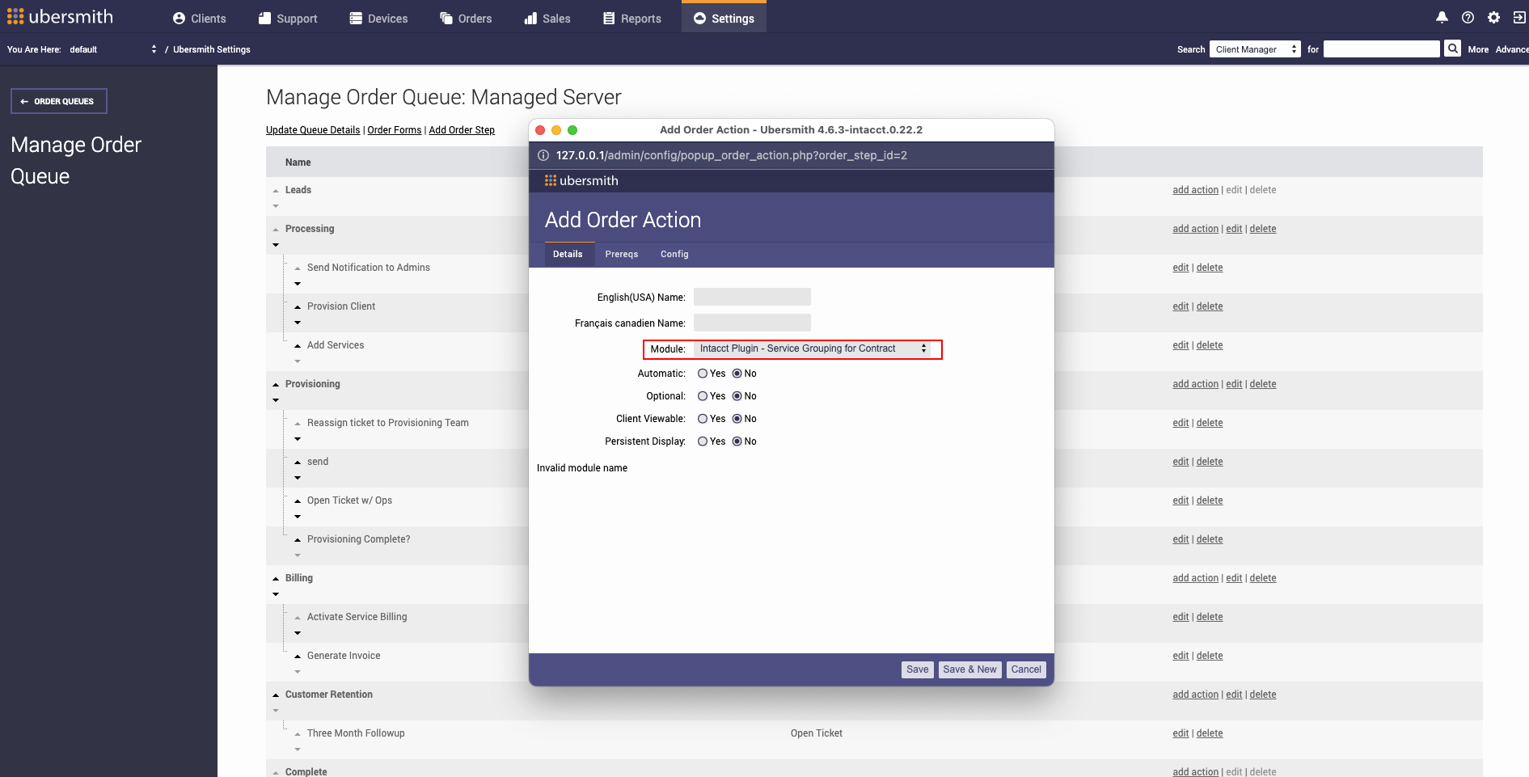Open Update Queue Details link
Viewport: 1529px width, 777px height.
pos(313,130)
